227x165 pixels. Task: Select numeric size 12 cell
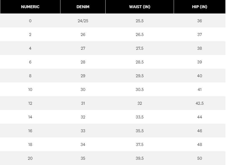click(x=30, y=103)
